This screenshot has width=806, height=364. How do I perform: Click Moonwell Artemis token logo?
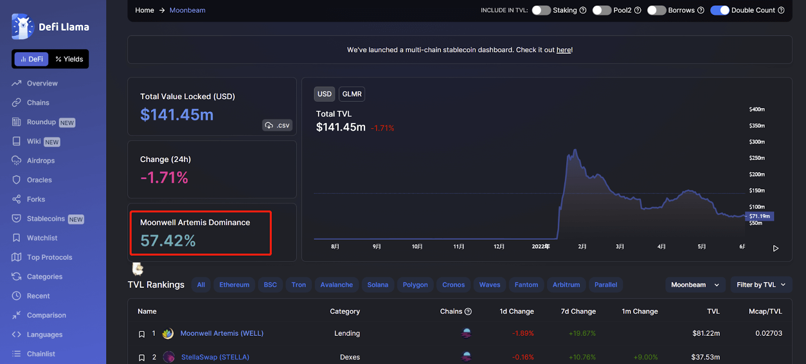pyautogui.click(x=168, y=333)
